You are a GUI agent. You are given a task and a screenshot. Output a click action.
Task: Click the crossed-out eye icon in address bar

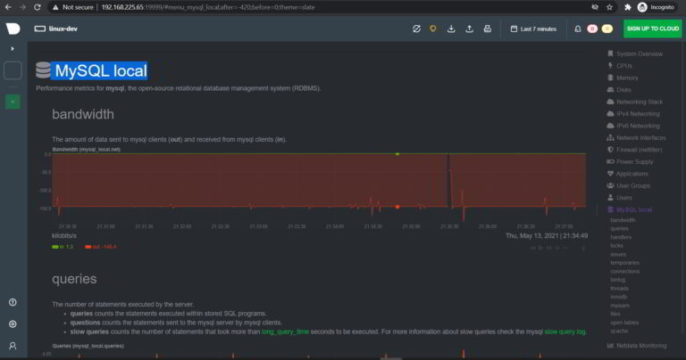pyautogui.click(x=595, y=7)
